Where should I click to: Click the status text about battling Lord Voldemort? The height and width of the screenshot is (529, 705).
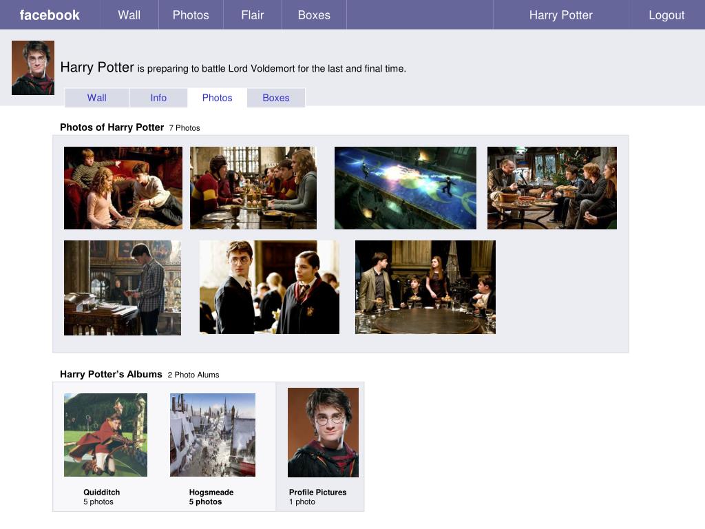[271, 69]
